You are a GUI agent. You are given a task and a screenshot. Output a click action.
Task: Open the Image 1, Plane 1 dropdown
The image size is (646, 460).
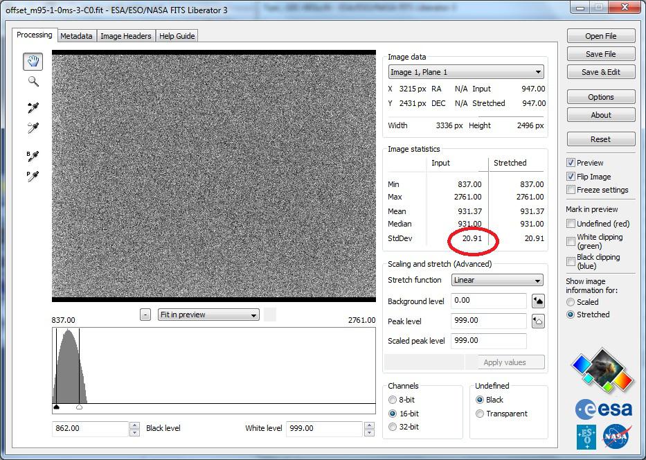pos(466,72)
